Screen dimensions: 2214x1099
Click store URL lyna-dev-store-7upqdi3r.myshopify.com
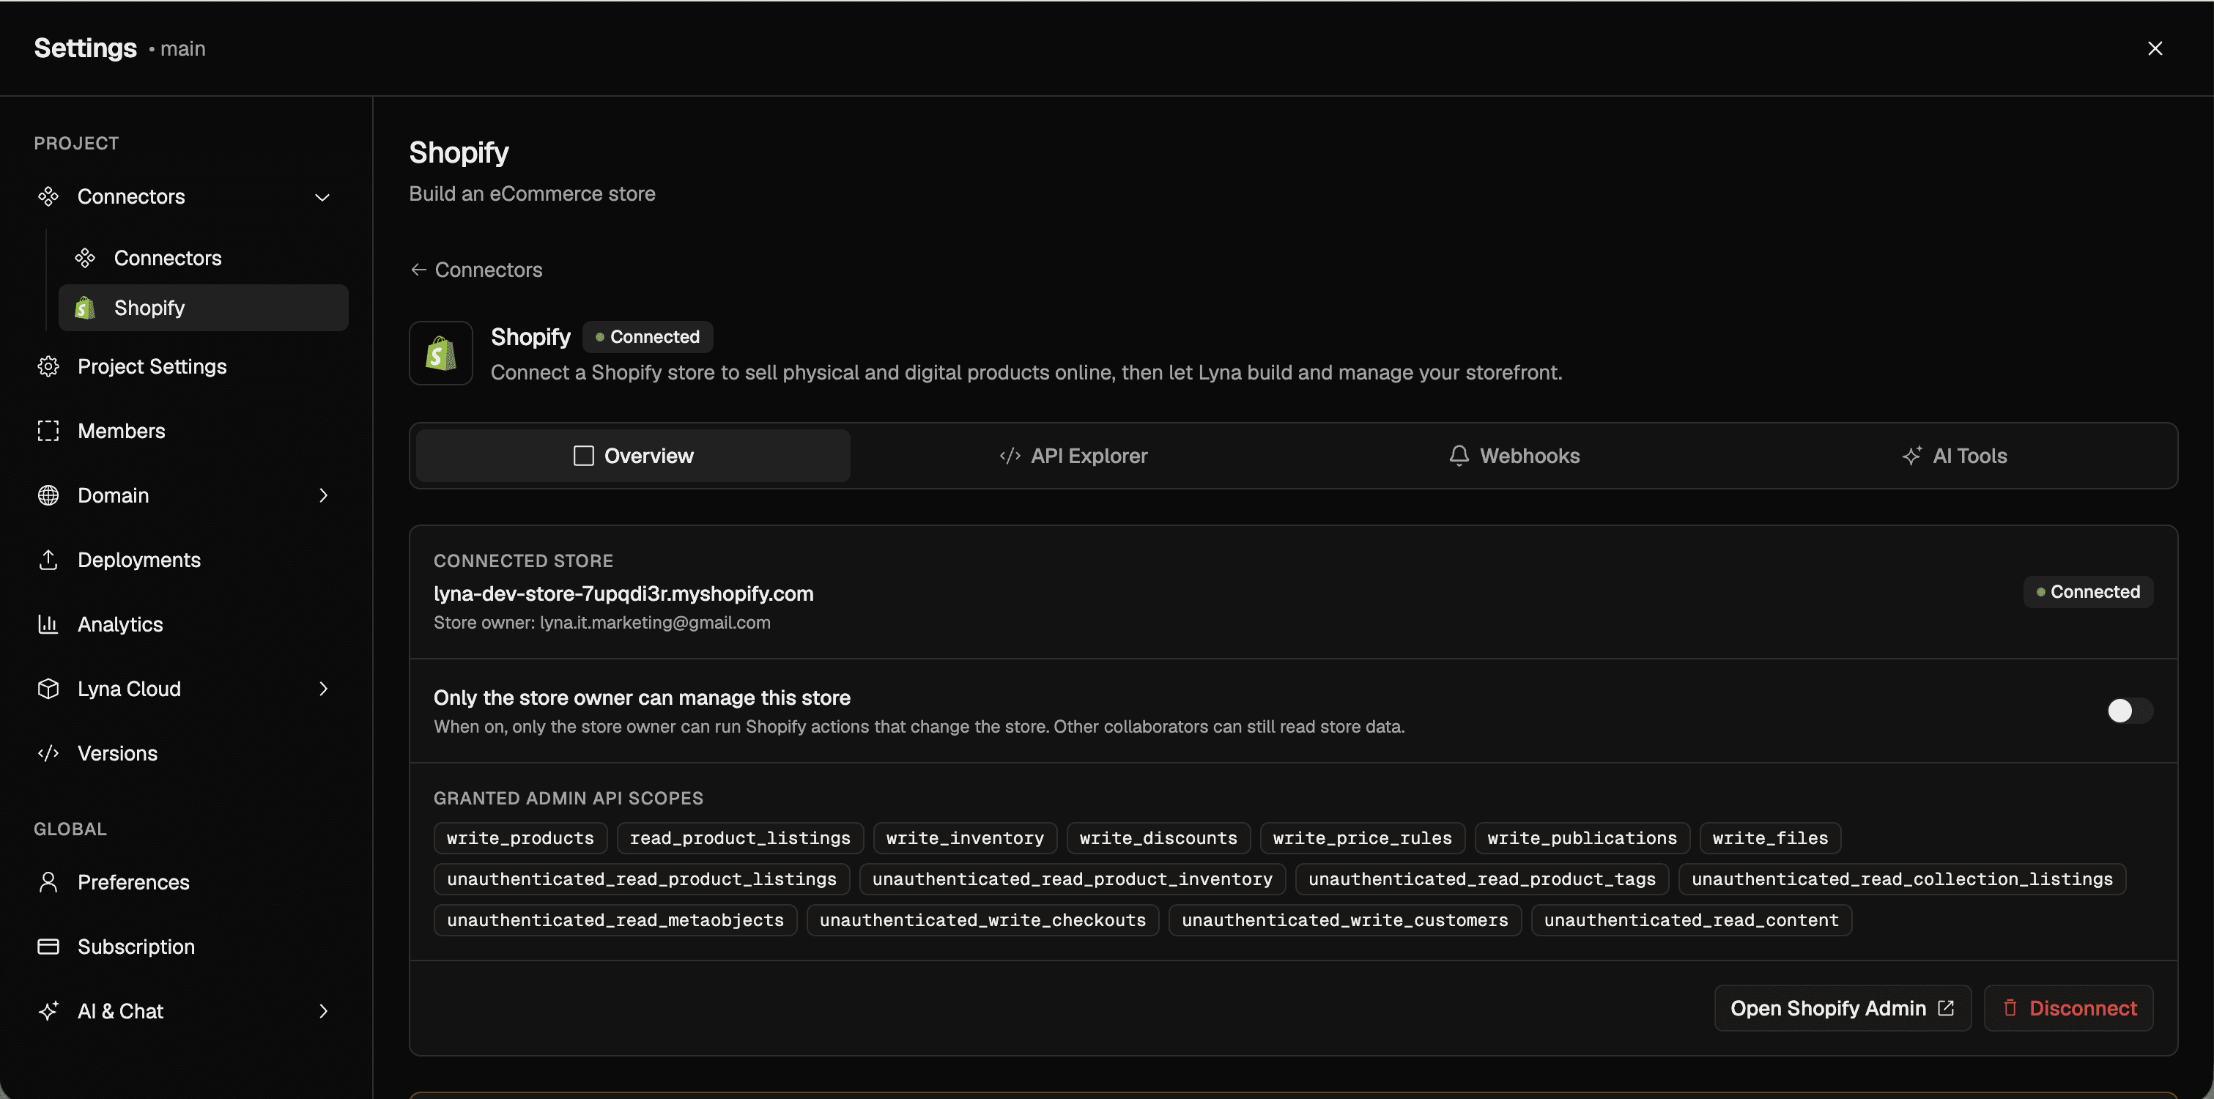click(624, 593)
